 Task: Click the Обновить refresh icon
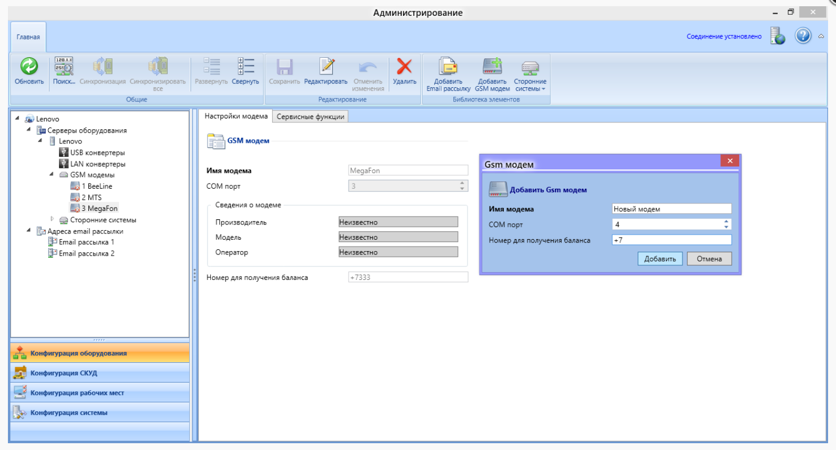[29, 67]
